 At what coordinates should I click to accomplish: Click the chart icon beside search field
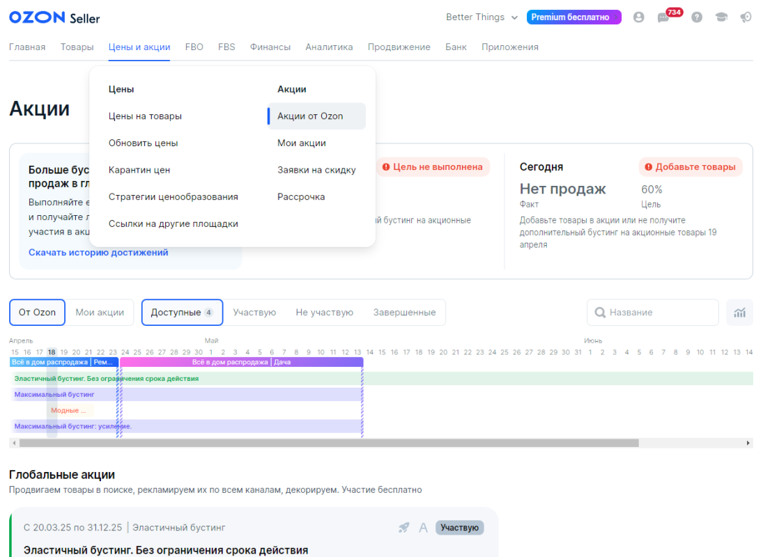pyautogui.click(x=739, y=313)
